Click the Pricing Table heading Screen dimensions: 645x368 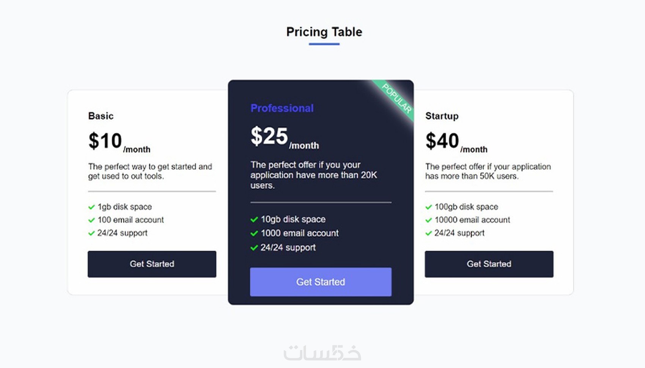(x=324, y=32)
